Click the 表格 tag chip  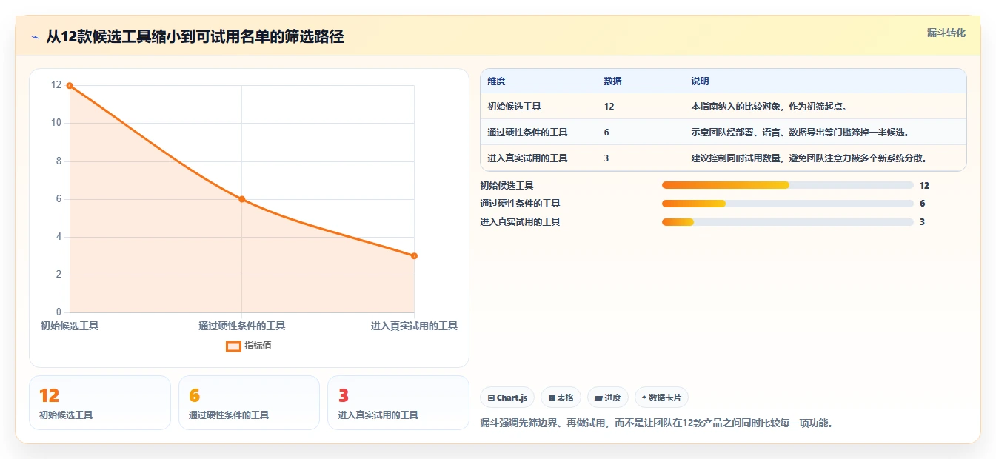(x=561, y=398)
